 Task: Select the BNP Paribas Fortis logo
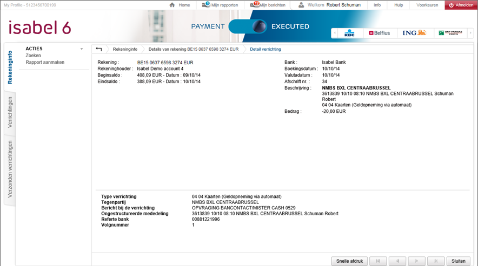[x=452, y=33]
